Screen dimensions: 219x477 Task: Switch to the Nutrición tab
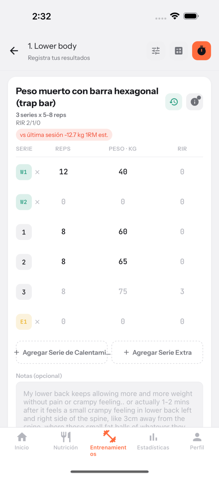tap(66, 441)
